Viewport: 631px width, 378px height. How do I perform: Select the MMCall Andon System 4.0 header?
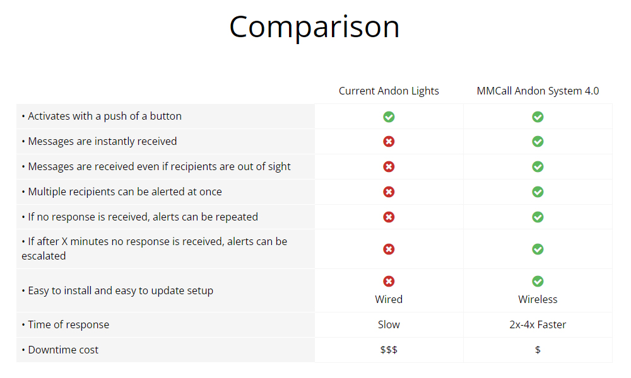(538, 91)
